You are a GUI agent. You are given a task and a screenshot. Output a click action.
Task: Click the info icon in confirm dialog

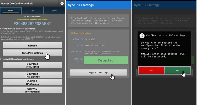click(x=142, y=36)
